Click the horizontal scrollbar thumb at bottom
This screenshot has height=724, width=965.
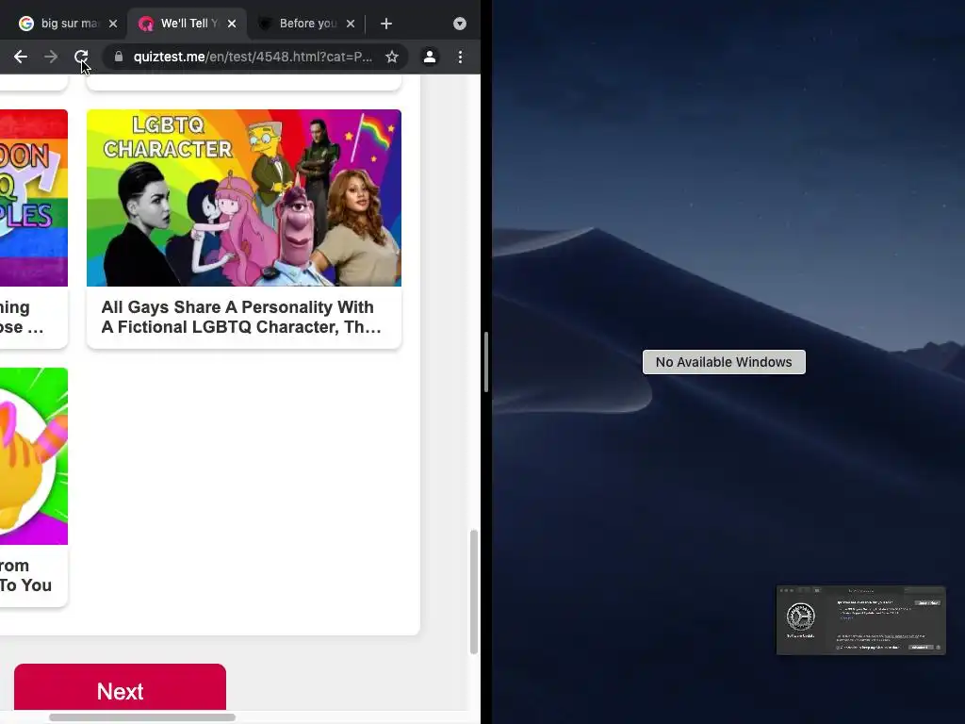pos(142,717)
